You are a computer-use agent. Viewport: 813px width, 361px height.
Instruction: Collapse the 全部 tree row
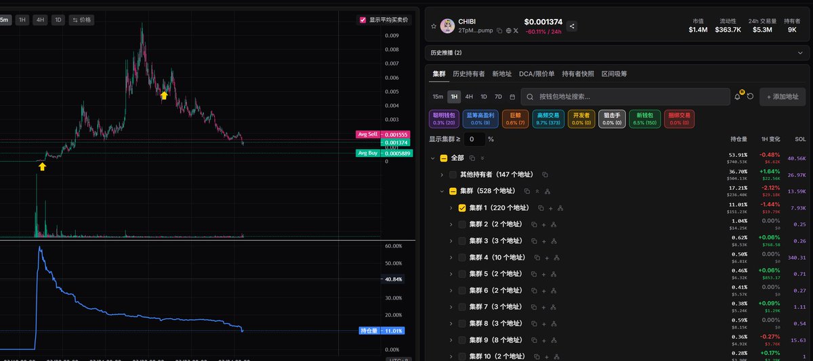coord(432,158)
